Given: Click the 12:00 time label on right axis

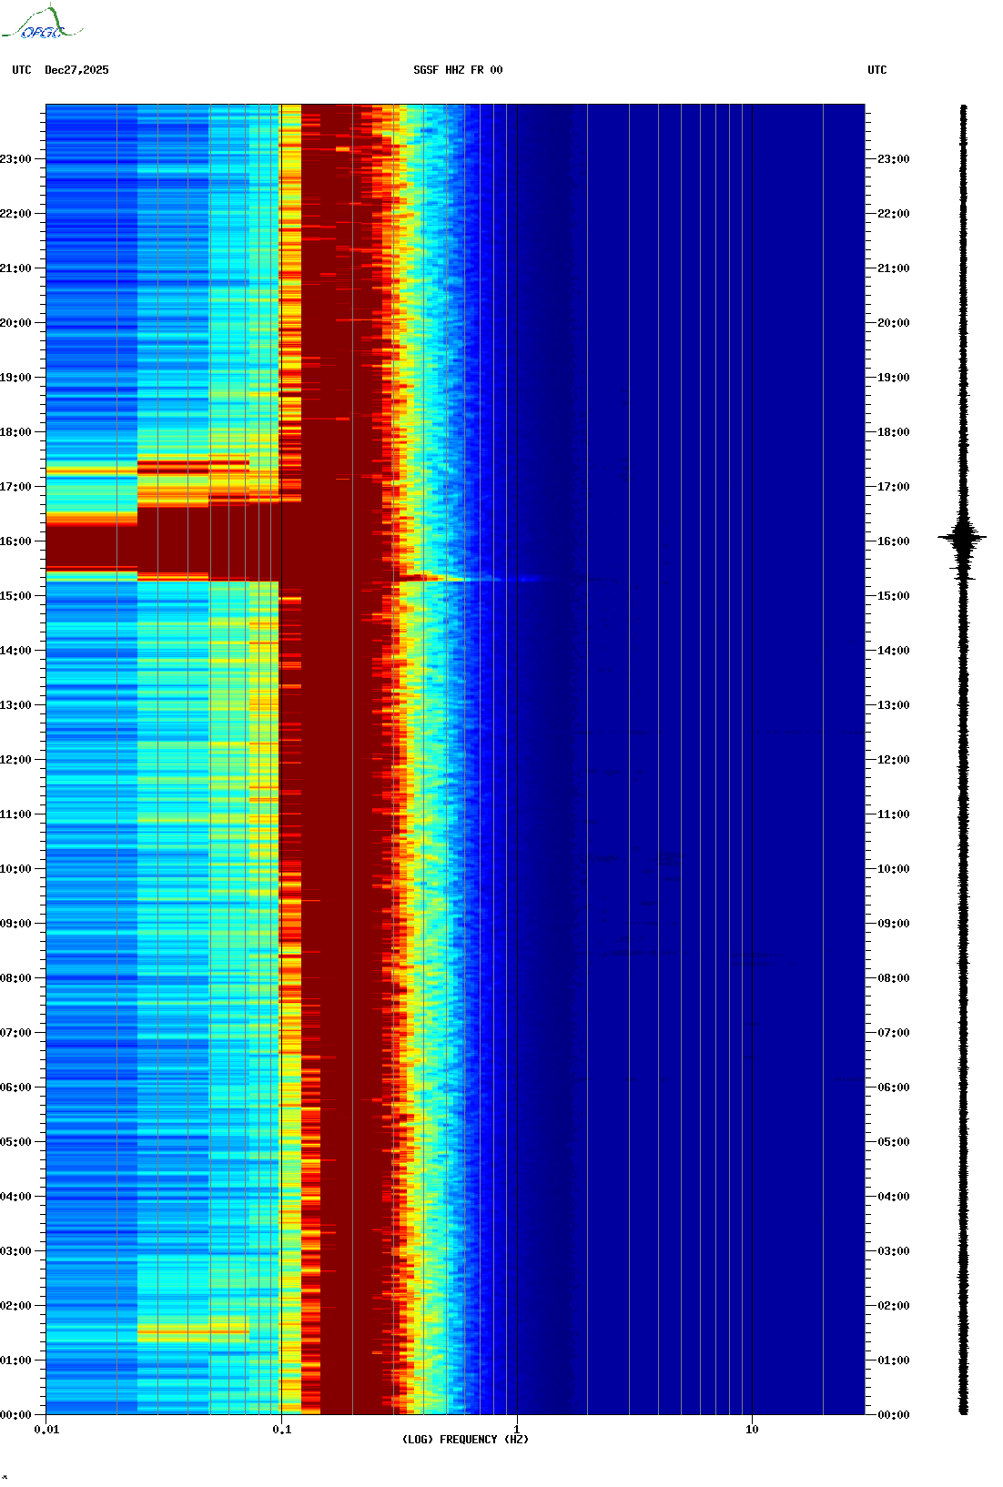Looking at the screenshot, I should [x=893, y=760].
